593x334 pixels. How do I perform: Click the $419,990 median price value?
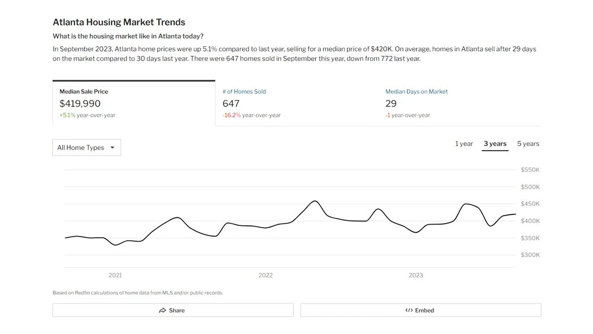(x=80, y=104)
